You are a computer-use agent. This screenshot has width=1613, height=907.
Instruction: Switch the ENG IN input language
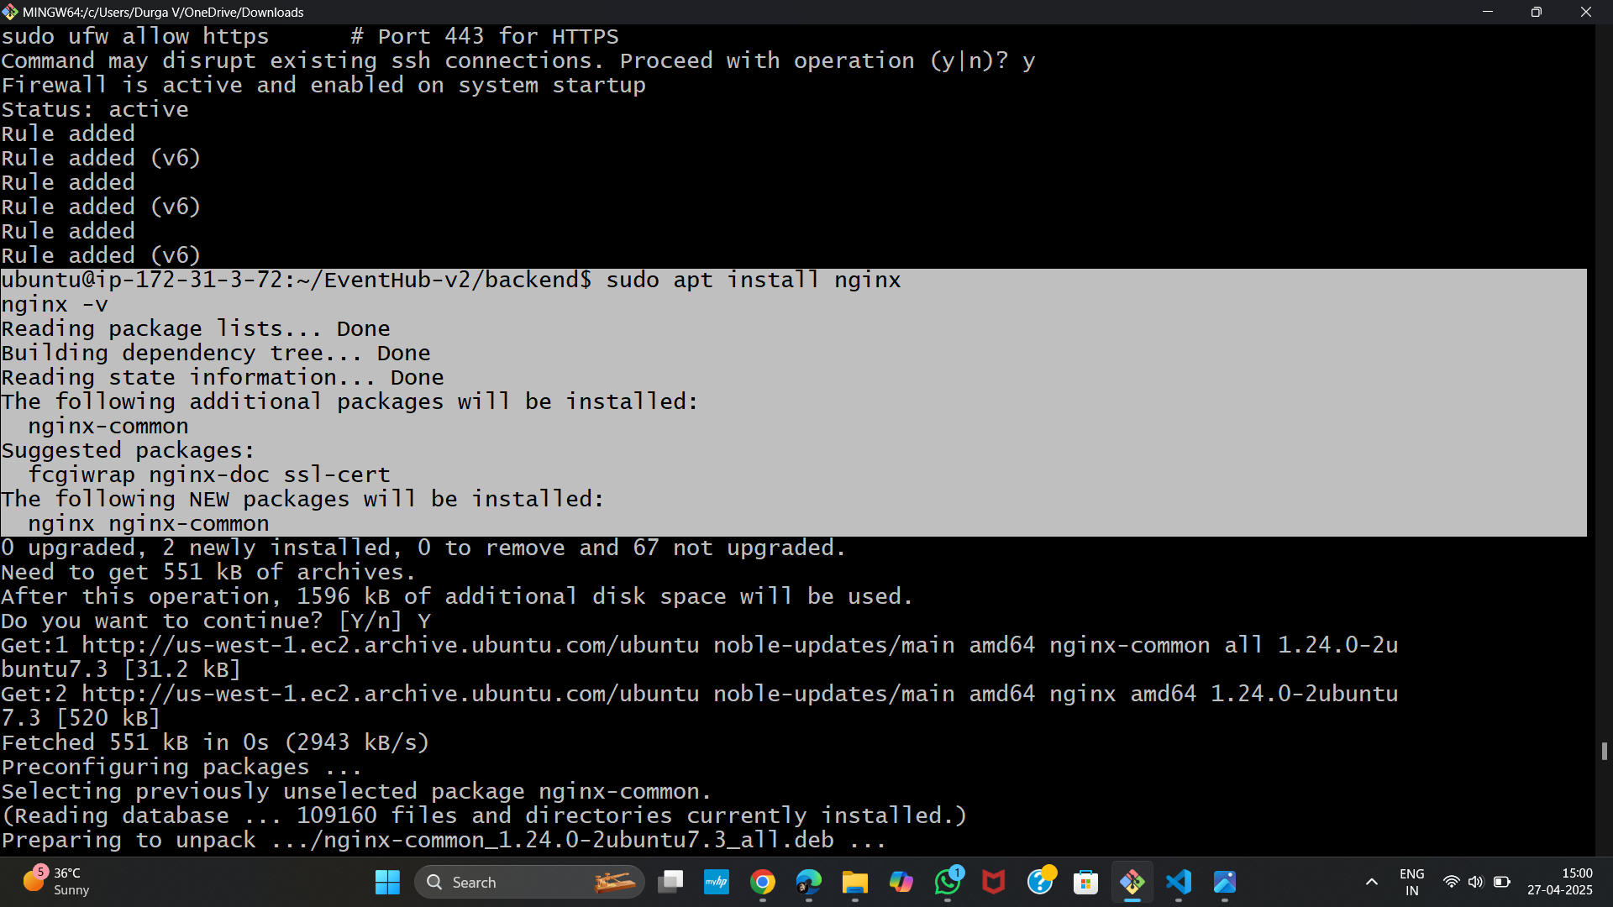tap(1412, 882)
